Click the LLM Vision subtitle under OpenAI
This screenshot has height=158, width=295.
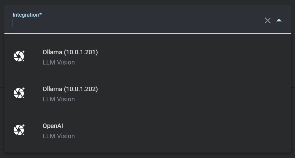pos(59,136)
